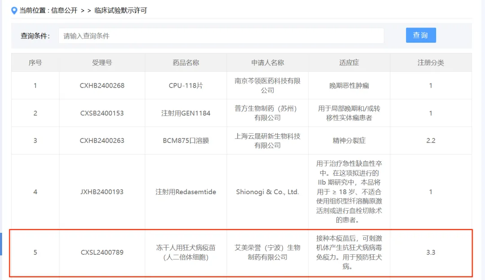
Task: Click the query condition input field
Action: click(221, 36)
